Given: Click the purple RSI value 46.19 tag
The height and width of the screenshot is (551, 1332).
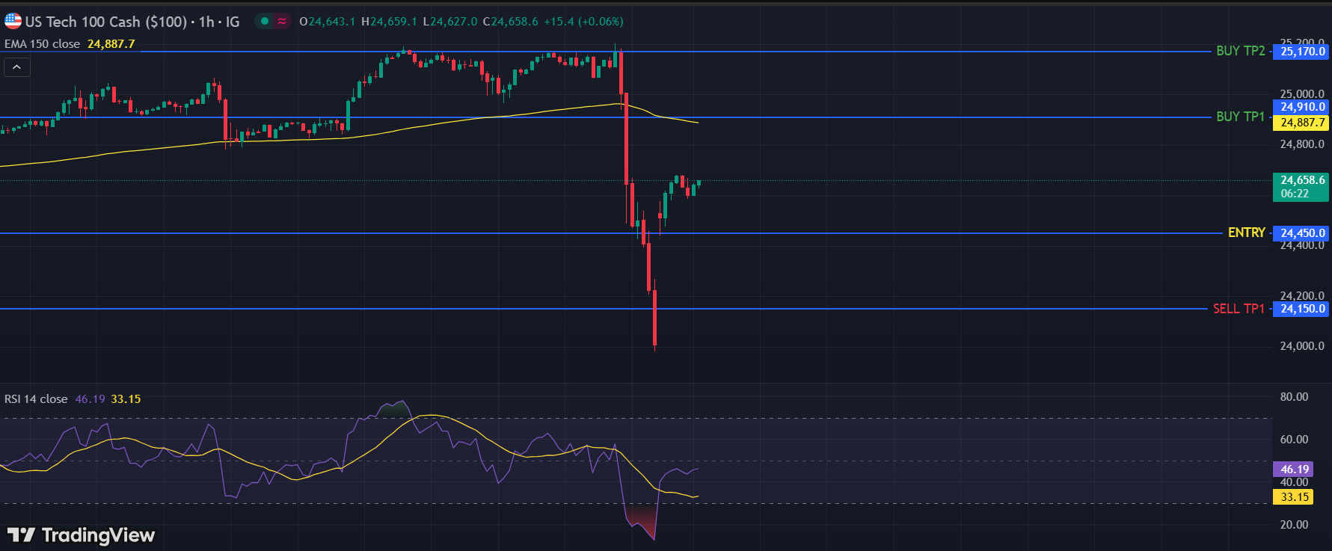Looking at the screenshot, I should (x=1294, y=470).
